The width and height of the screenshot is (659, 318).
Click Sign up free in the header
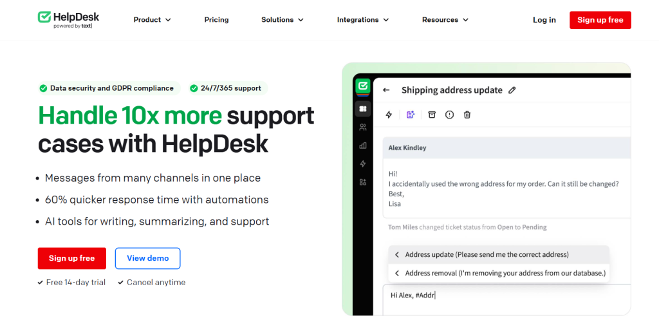click(x=600, y=20)
